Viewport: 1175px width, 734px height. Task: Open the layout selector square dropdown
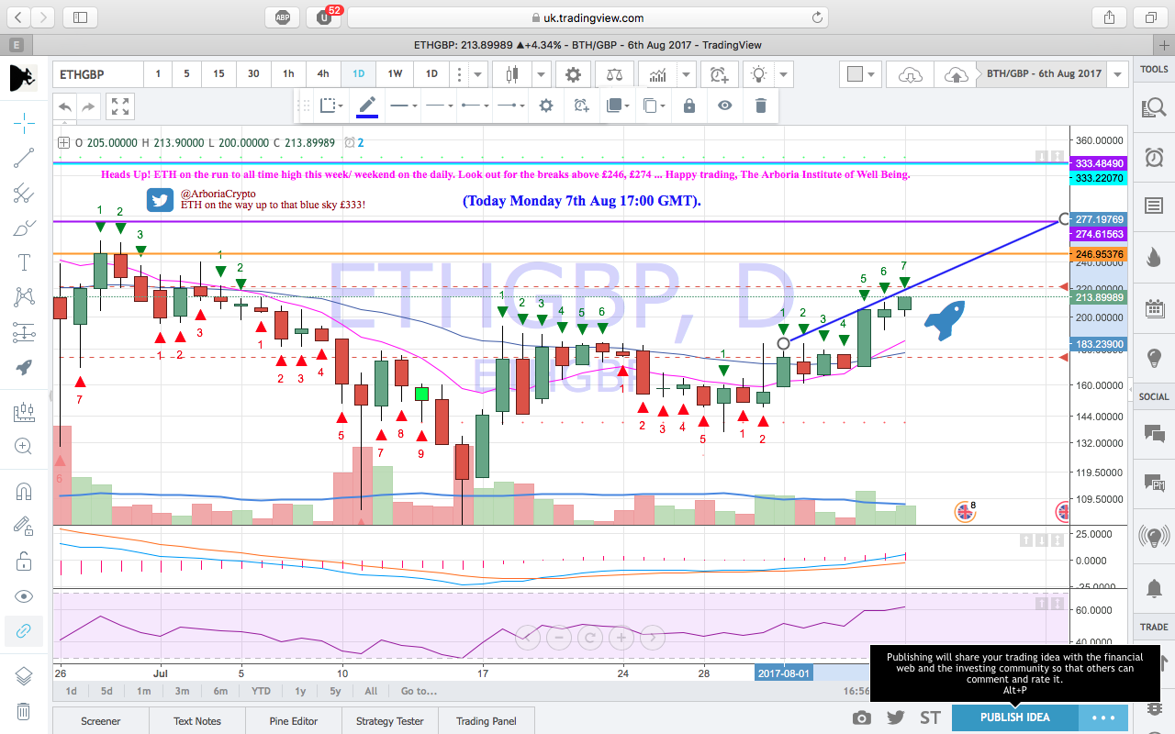point(861,74)
